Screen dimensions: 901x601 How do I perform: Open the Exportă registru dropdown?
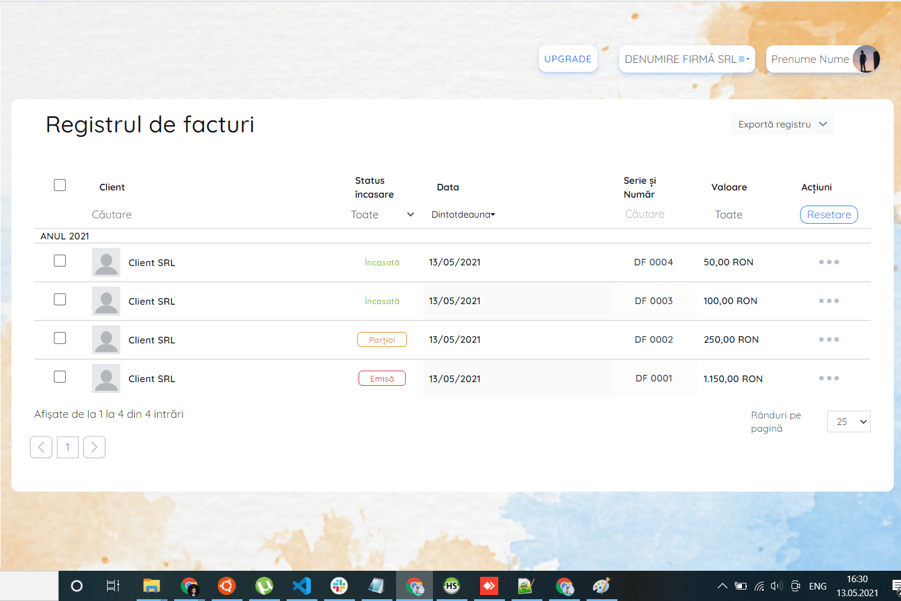pyautogui.click(x=782, y=123)
